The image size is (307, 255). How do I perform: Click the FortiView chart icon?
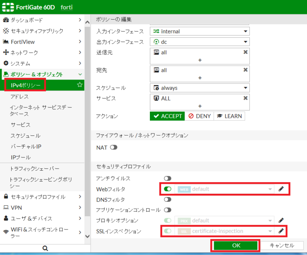click(6, 42)
